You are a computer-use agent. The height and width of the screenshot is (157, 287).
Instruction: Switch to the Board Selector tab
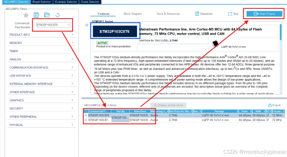42,2
